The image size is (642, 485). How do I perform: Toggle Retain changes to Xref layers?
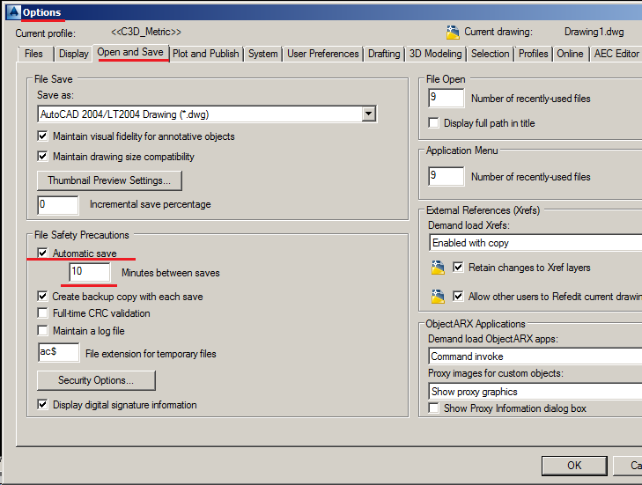click(x=458, y=268)
